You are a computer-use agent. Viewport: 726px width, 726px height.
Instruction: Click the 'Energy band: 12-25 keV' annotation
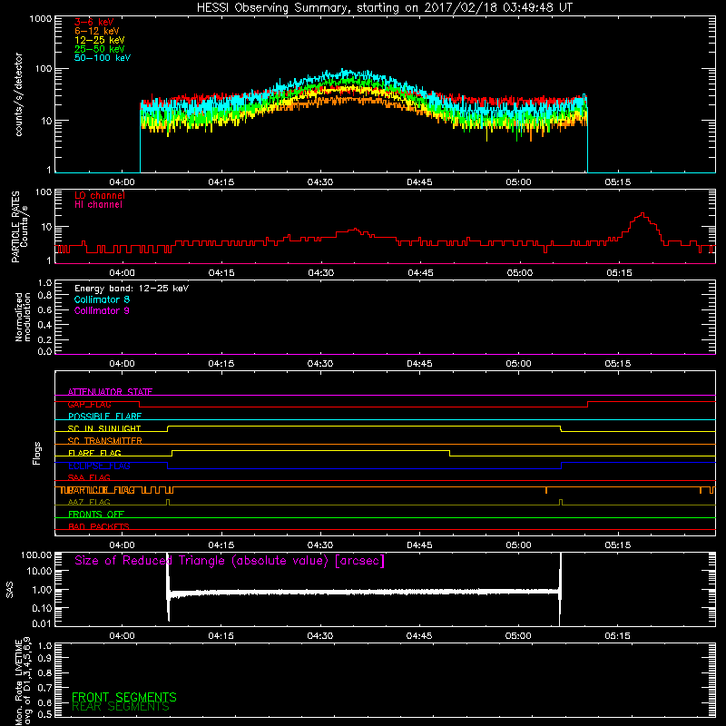132,289
